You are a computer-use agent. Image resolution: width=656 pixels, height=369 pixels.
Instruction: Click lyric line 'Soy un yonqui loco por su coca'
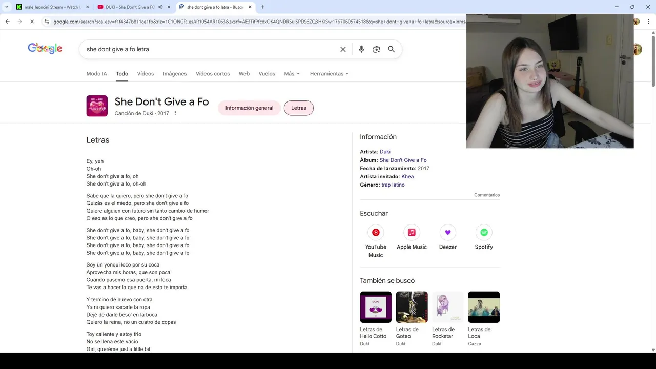point(123,265)
